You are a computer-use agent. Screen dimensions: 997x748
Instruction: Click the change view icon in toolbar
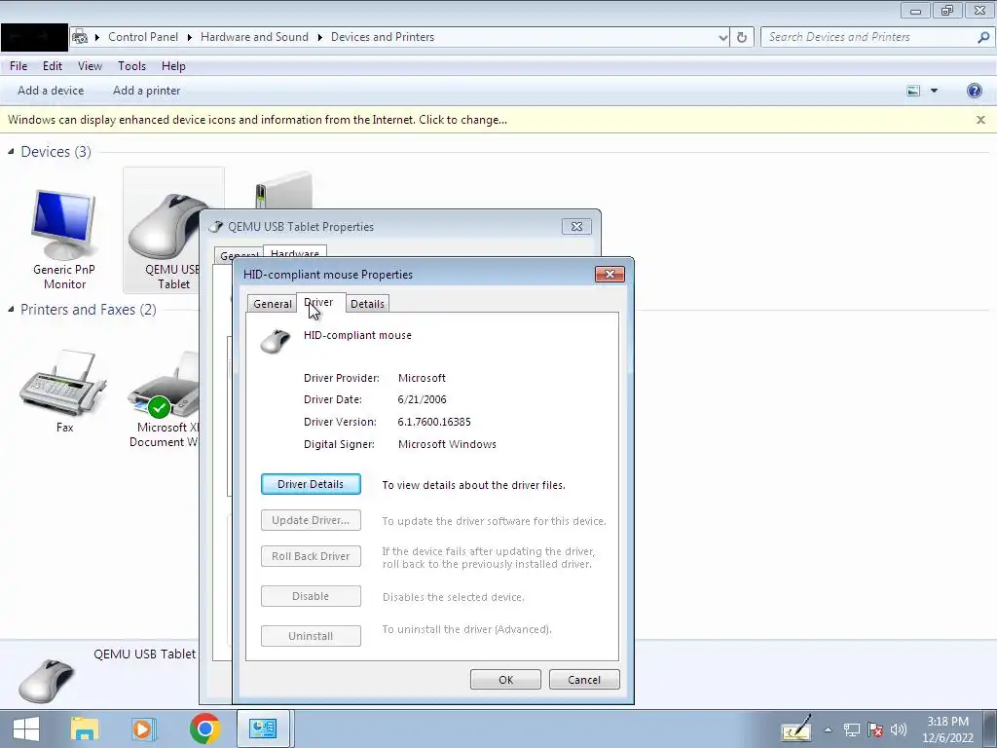(x=913, y=91)
